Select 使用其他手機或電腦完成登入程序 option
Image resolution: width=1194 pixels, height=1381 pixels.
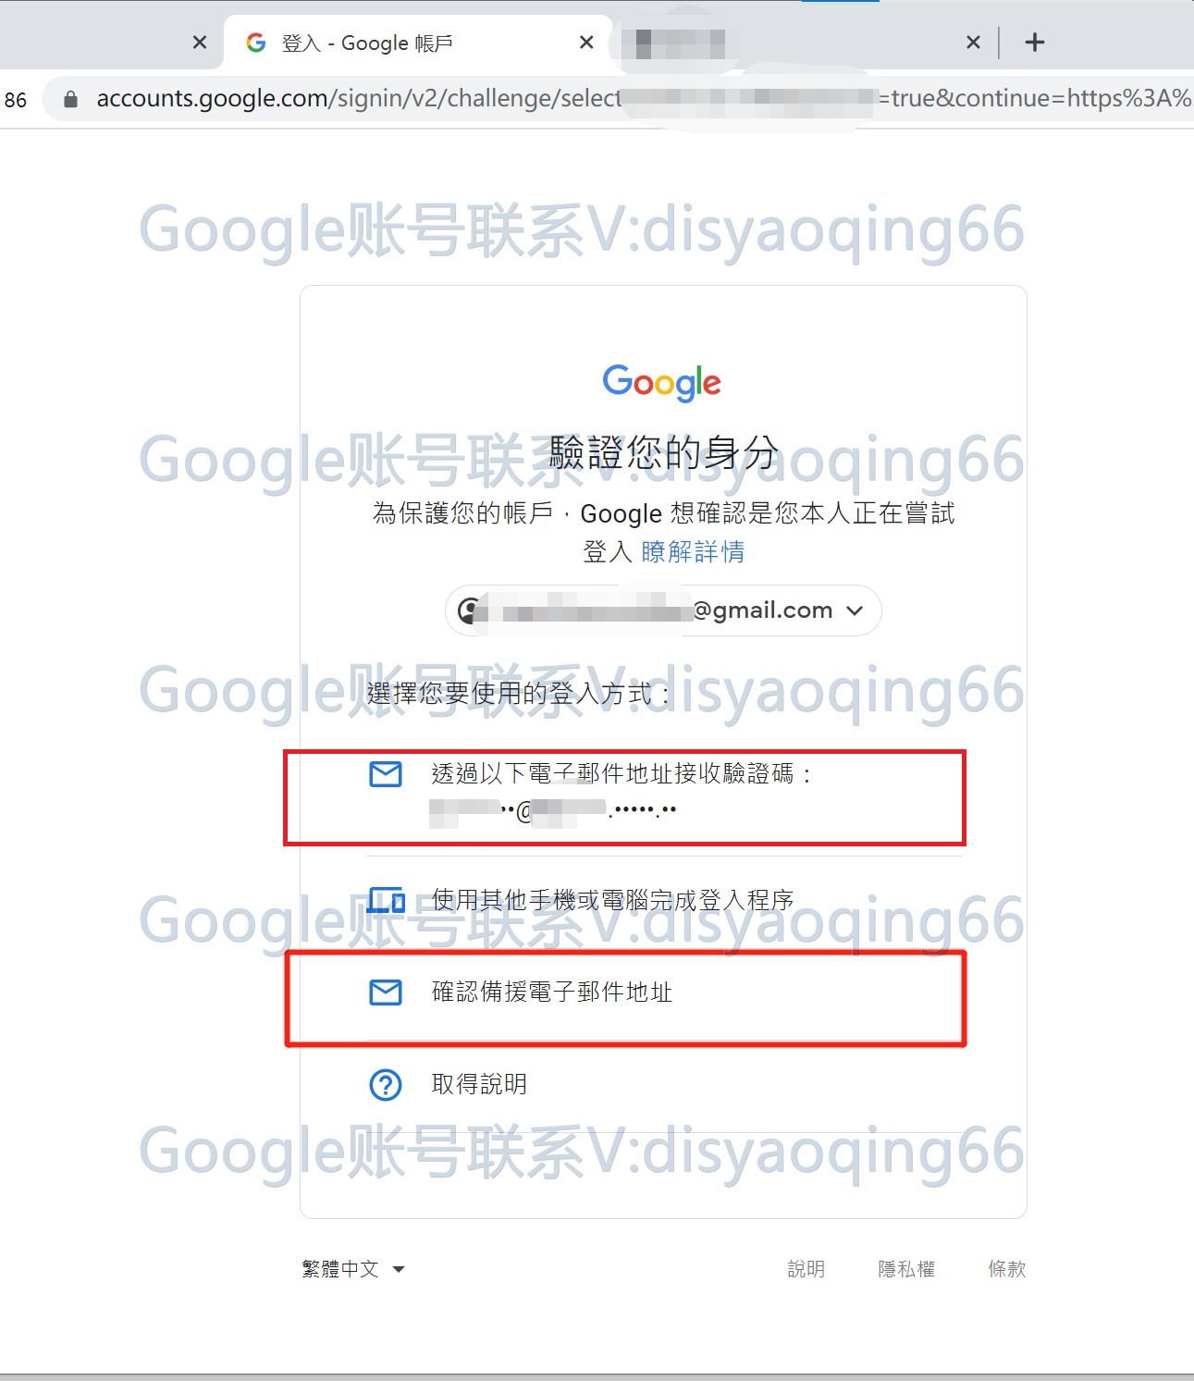[x=663, y=900]
